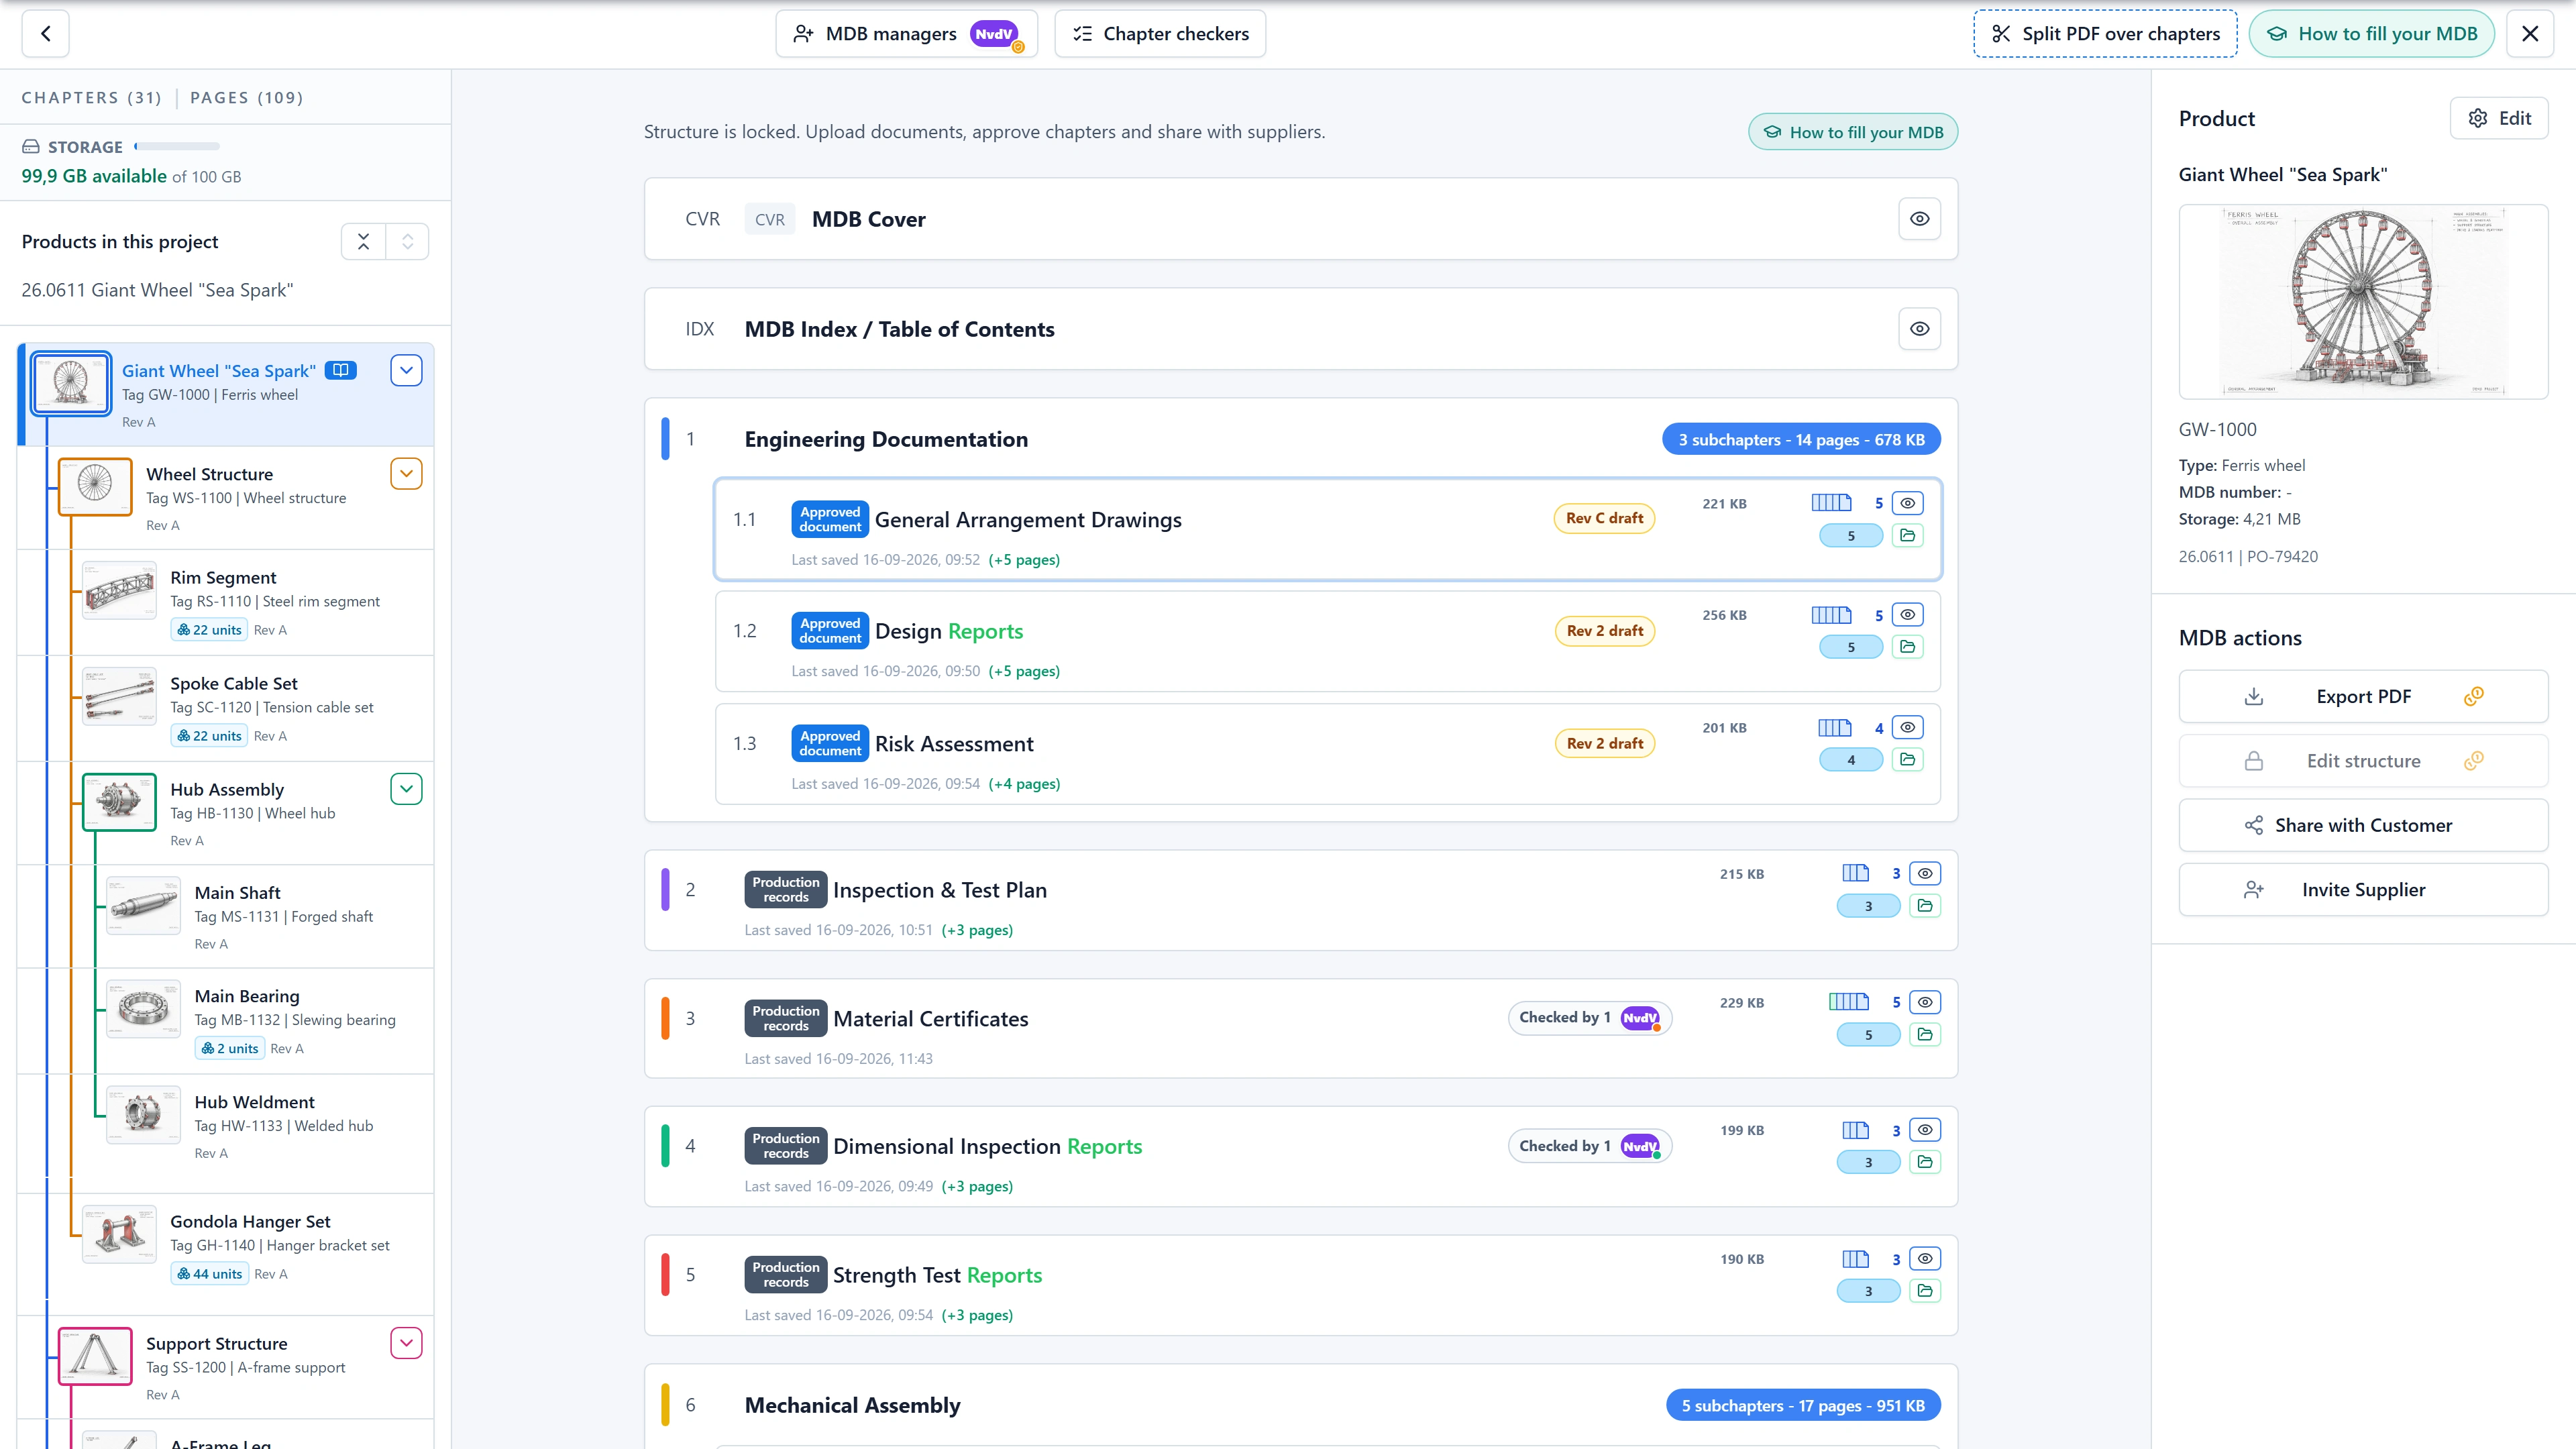The height and width of the screenshot is (1449, 2576).
Task: Click Checked by 1 on Material Certificates
Action: pos(1589,1018)
